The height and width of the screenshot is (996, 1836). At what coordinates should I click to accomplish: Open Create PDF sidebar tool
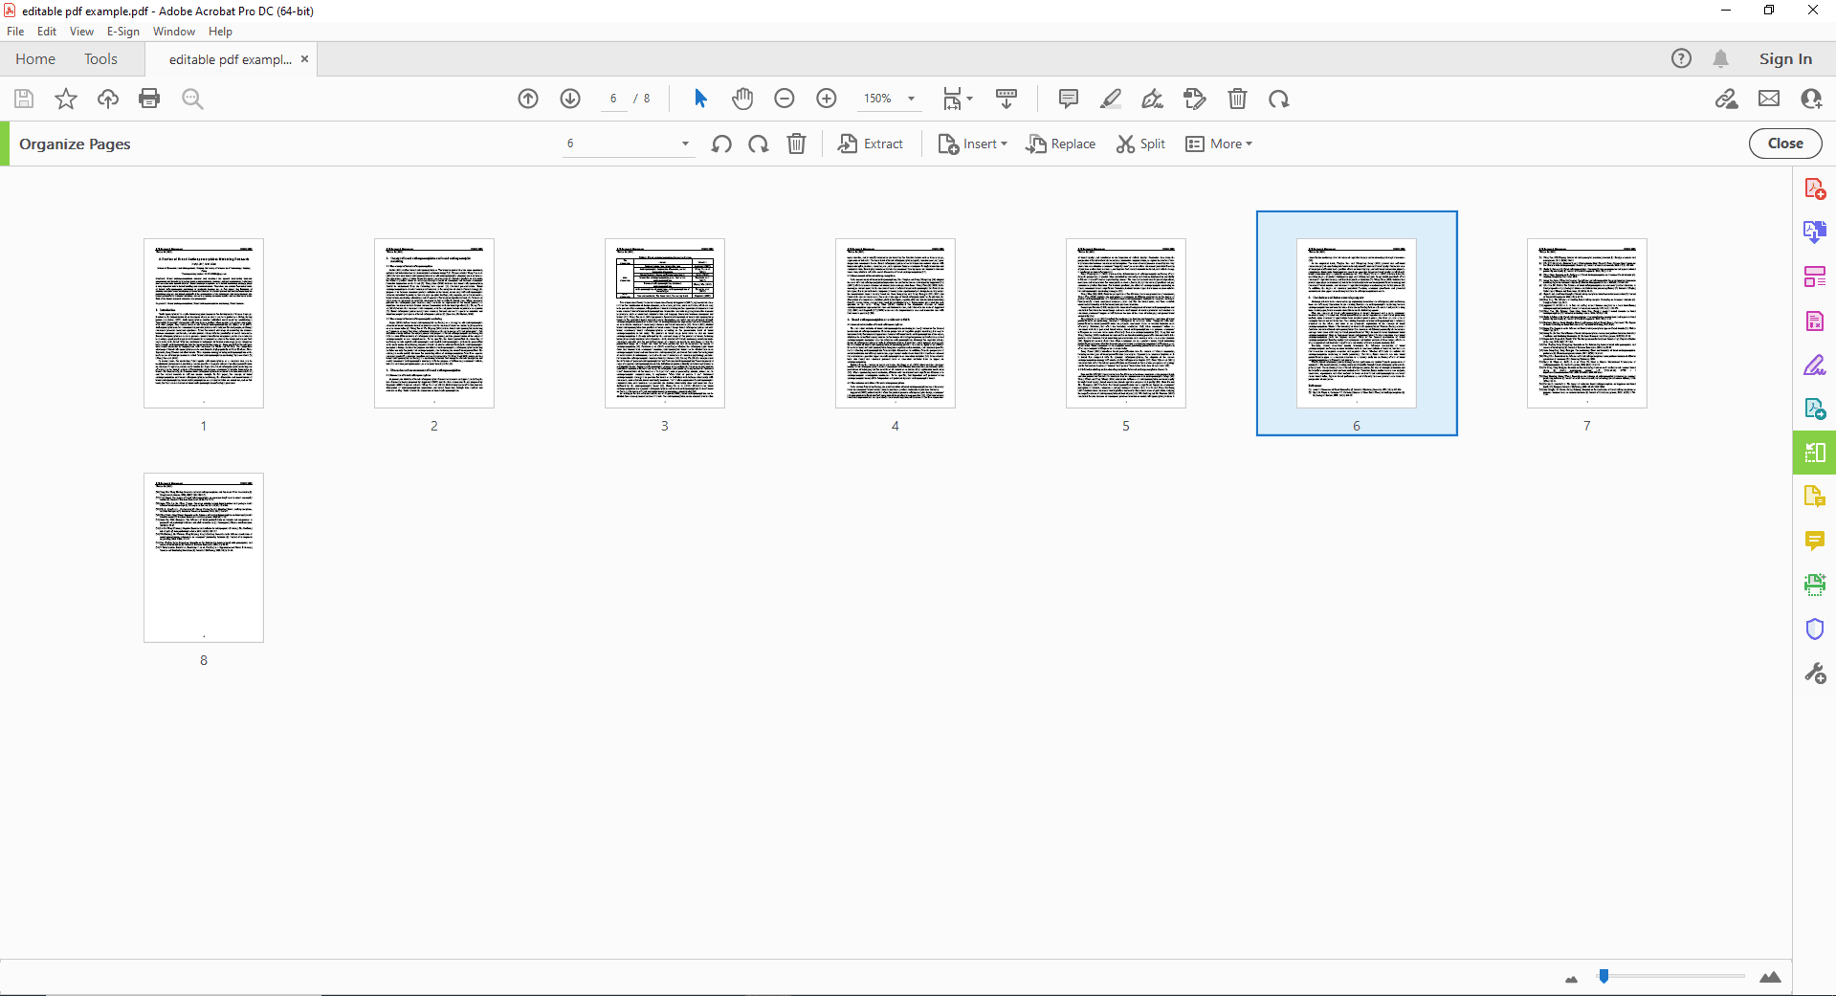[x=1815, y=188]
